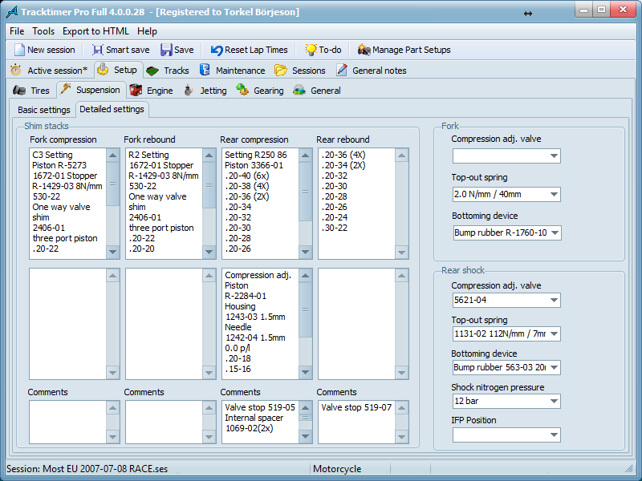Click the Reset Lap Times arrow icon
Image resolution: width=642 pixels, height=481 pixels.
pyautogui.click(x=217, y=51)
